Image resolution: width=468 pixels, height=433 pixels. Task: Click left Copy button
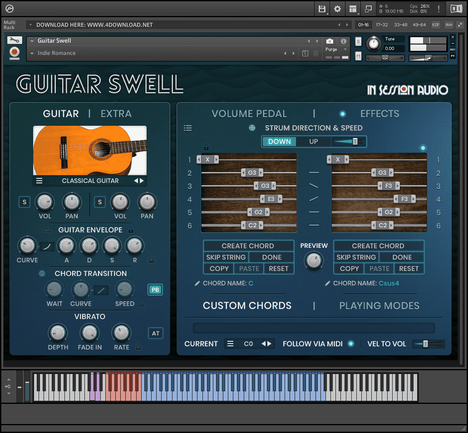219,269
